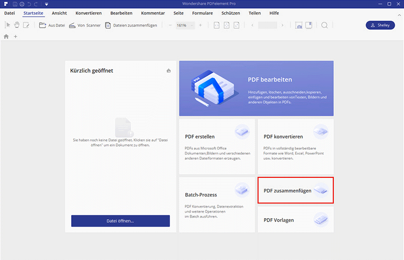Click the fit height page view icon

[x=217, y=25]
